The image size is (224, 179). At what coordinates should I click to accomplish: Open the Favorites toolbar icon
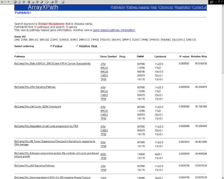[x=33, y=2]
